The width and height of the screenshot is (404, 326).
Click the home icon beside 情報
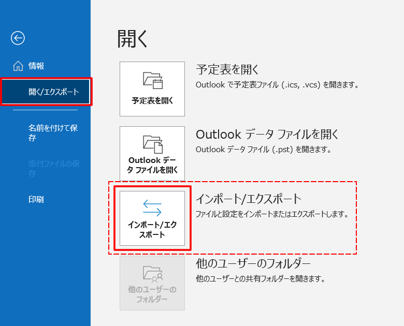click(18, 66)
